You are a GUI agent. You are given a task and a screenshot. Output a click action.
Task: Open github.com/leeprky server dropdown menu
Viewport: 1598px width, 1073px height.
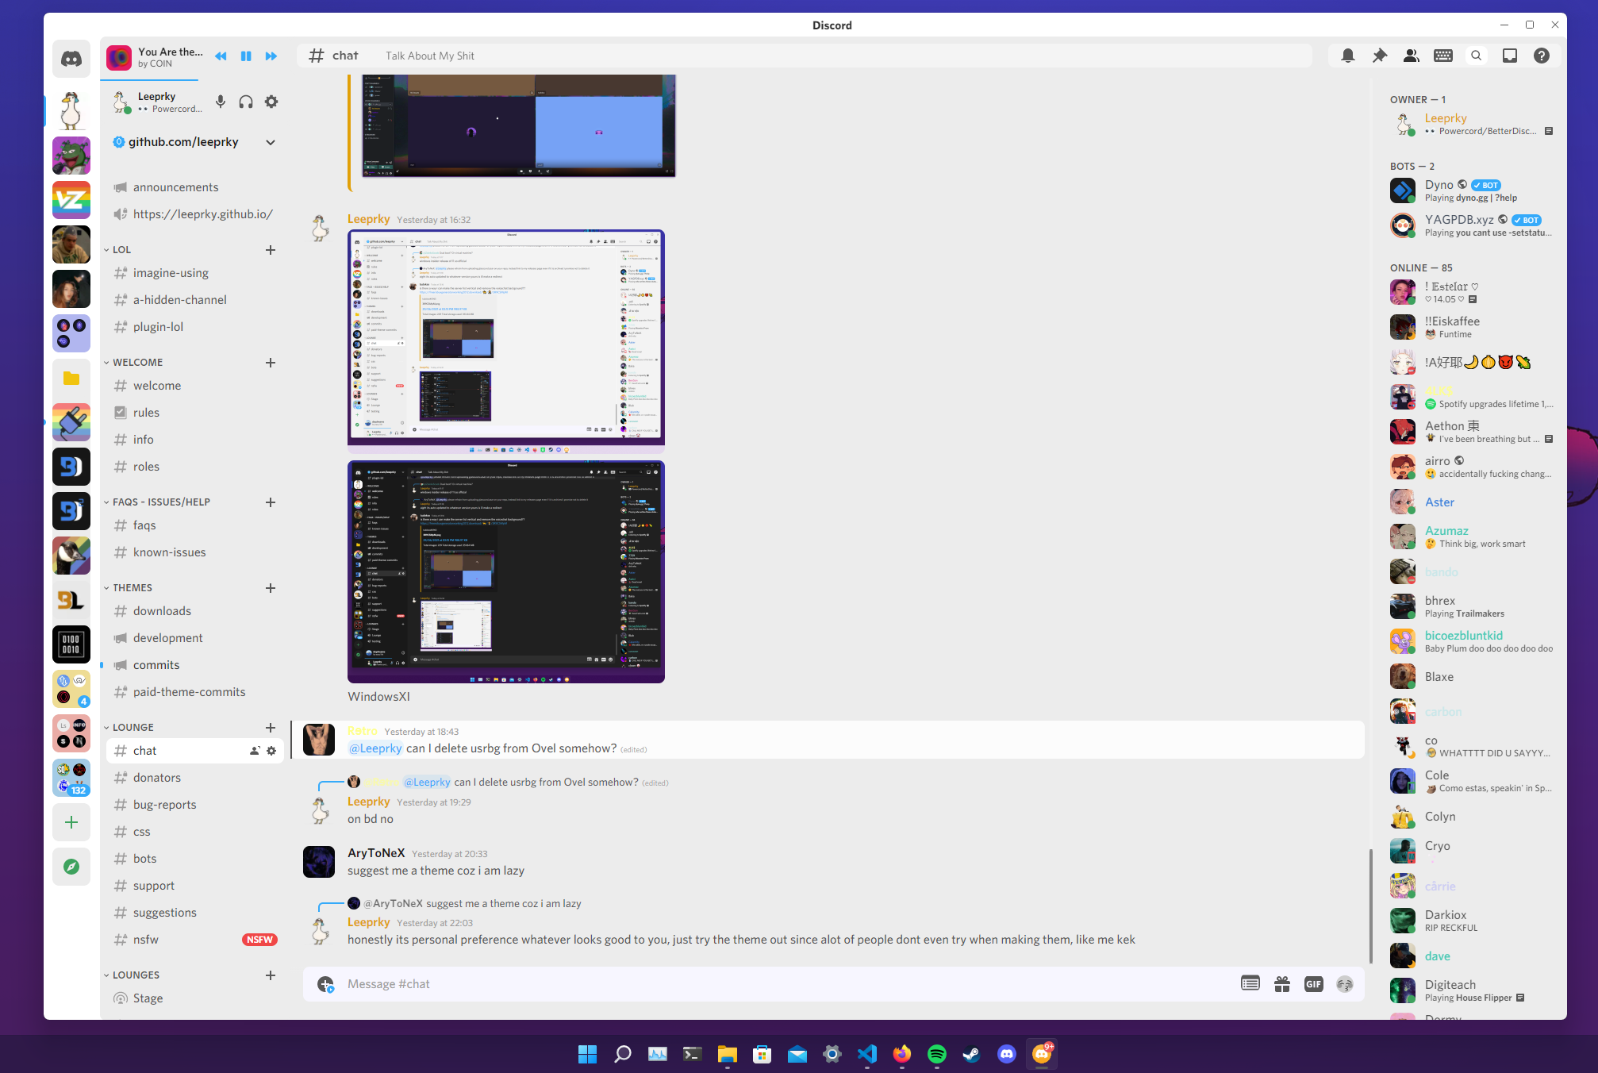(x=271, y=142)
